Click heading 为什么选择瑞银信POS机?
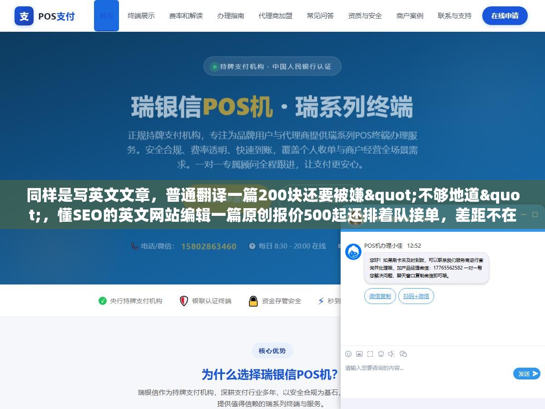The height and width of the screenshot is (409, 545). [x=270, y=374]
